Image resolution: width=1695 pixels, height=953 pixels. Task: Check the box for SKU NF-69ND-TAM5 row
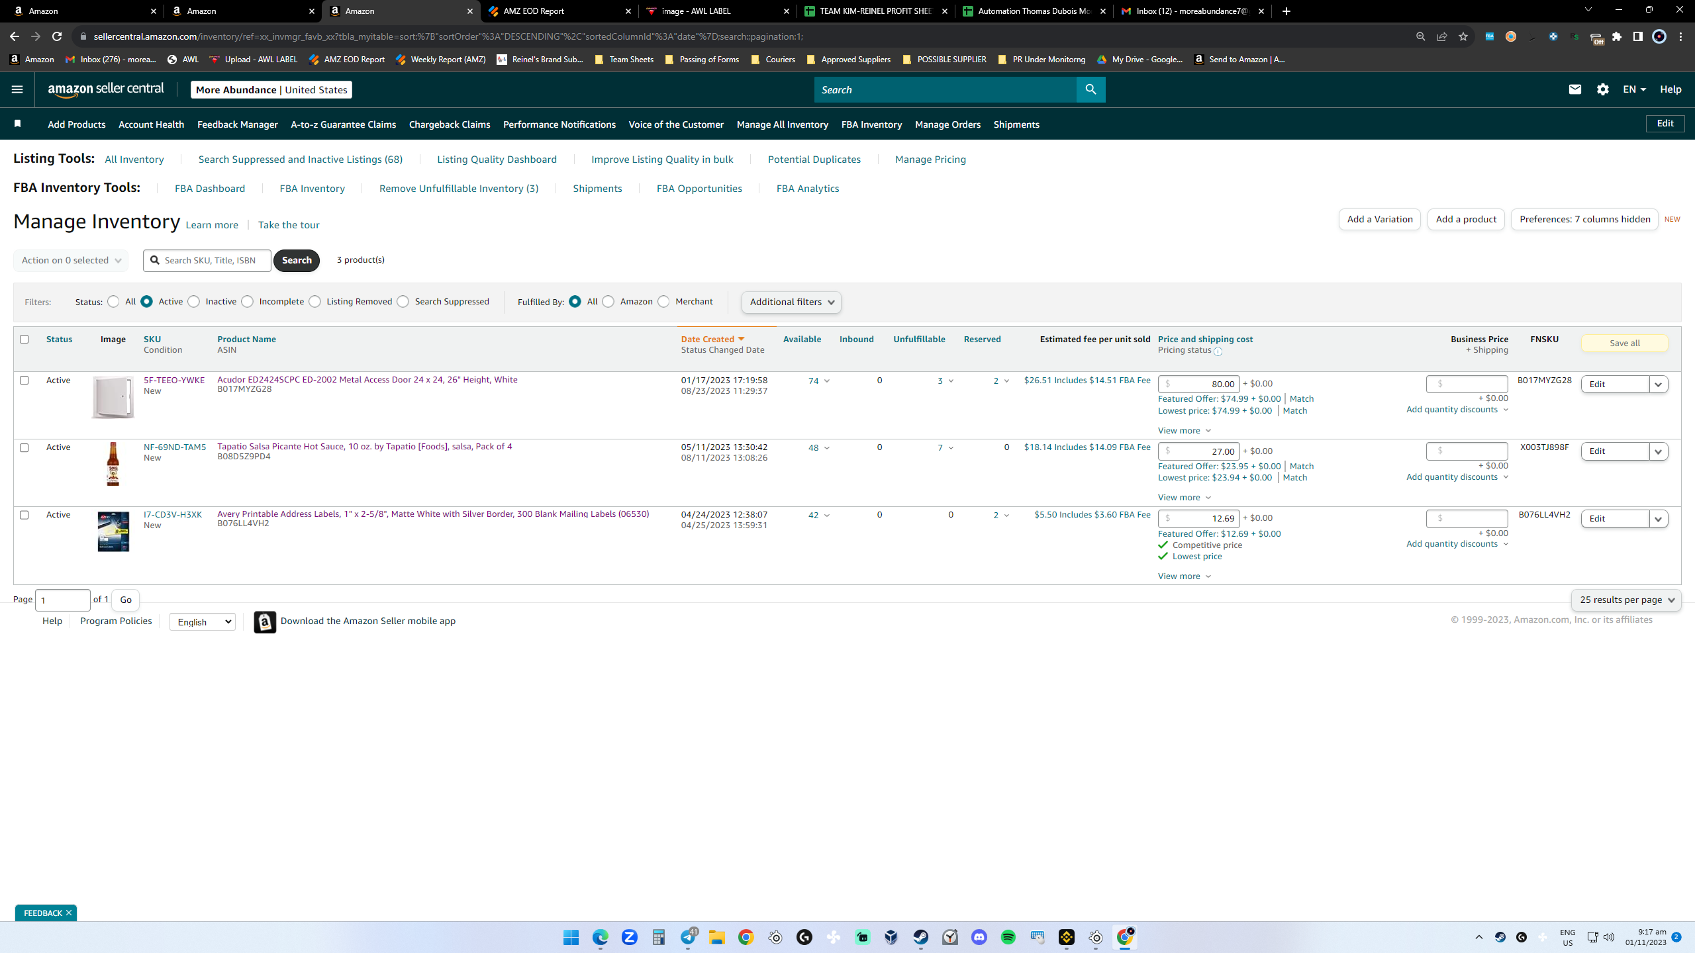pos(24,448)
